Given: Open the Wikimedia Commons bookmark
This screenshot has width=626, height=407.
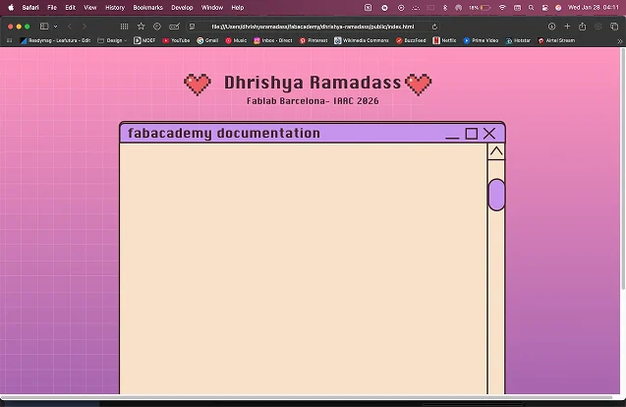Looking at the screenshot, I should 362,40.
